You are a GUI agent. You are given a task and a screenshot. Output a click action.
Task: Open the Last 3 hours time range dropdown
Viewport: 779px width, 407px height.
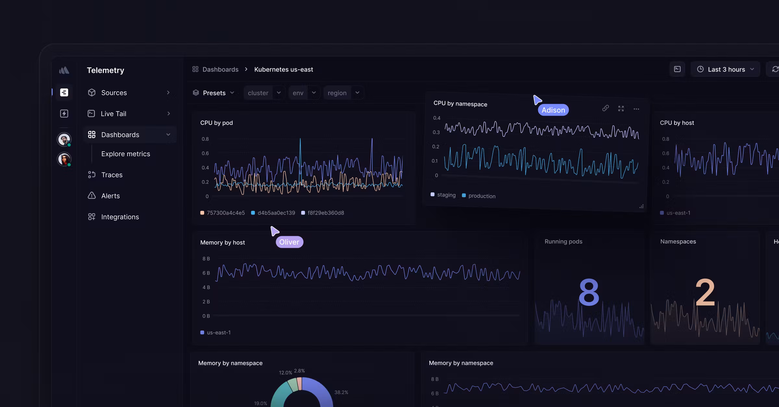[725, 69]
